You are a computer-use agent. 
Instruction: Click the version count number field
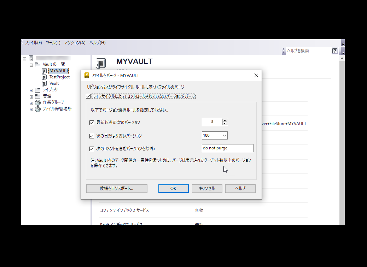tap(212, 122)
